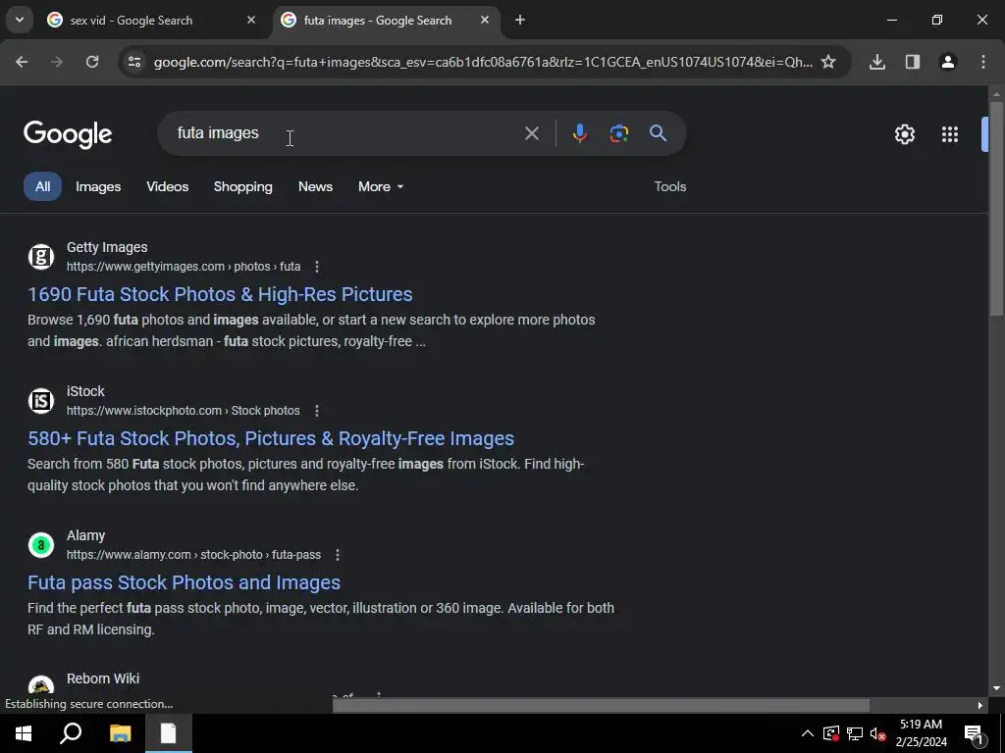
Task: Open the Chrome profile icon
Action: [948, 62]
